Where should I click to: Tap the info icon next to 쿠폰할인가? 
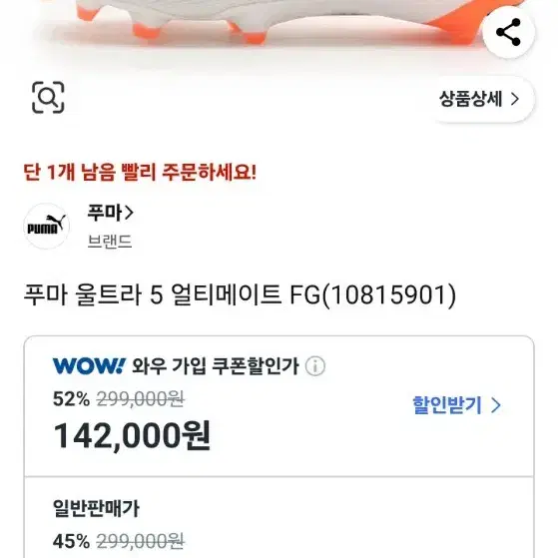315,365
